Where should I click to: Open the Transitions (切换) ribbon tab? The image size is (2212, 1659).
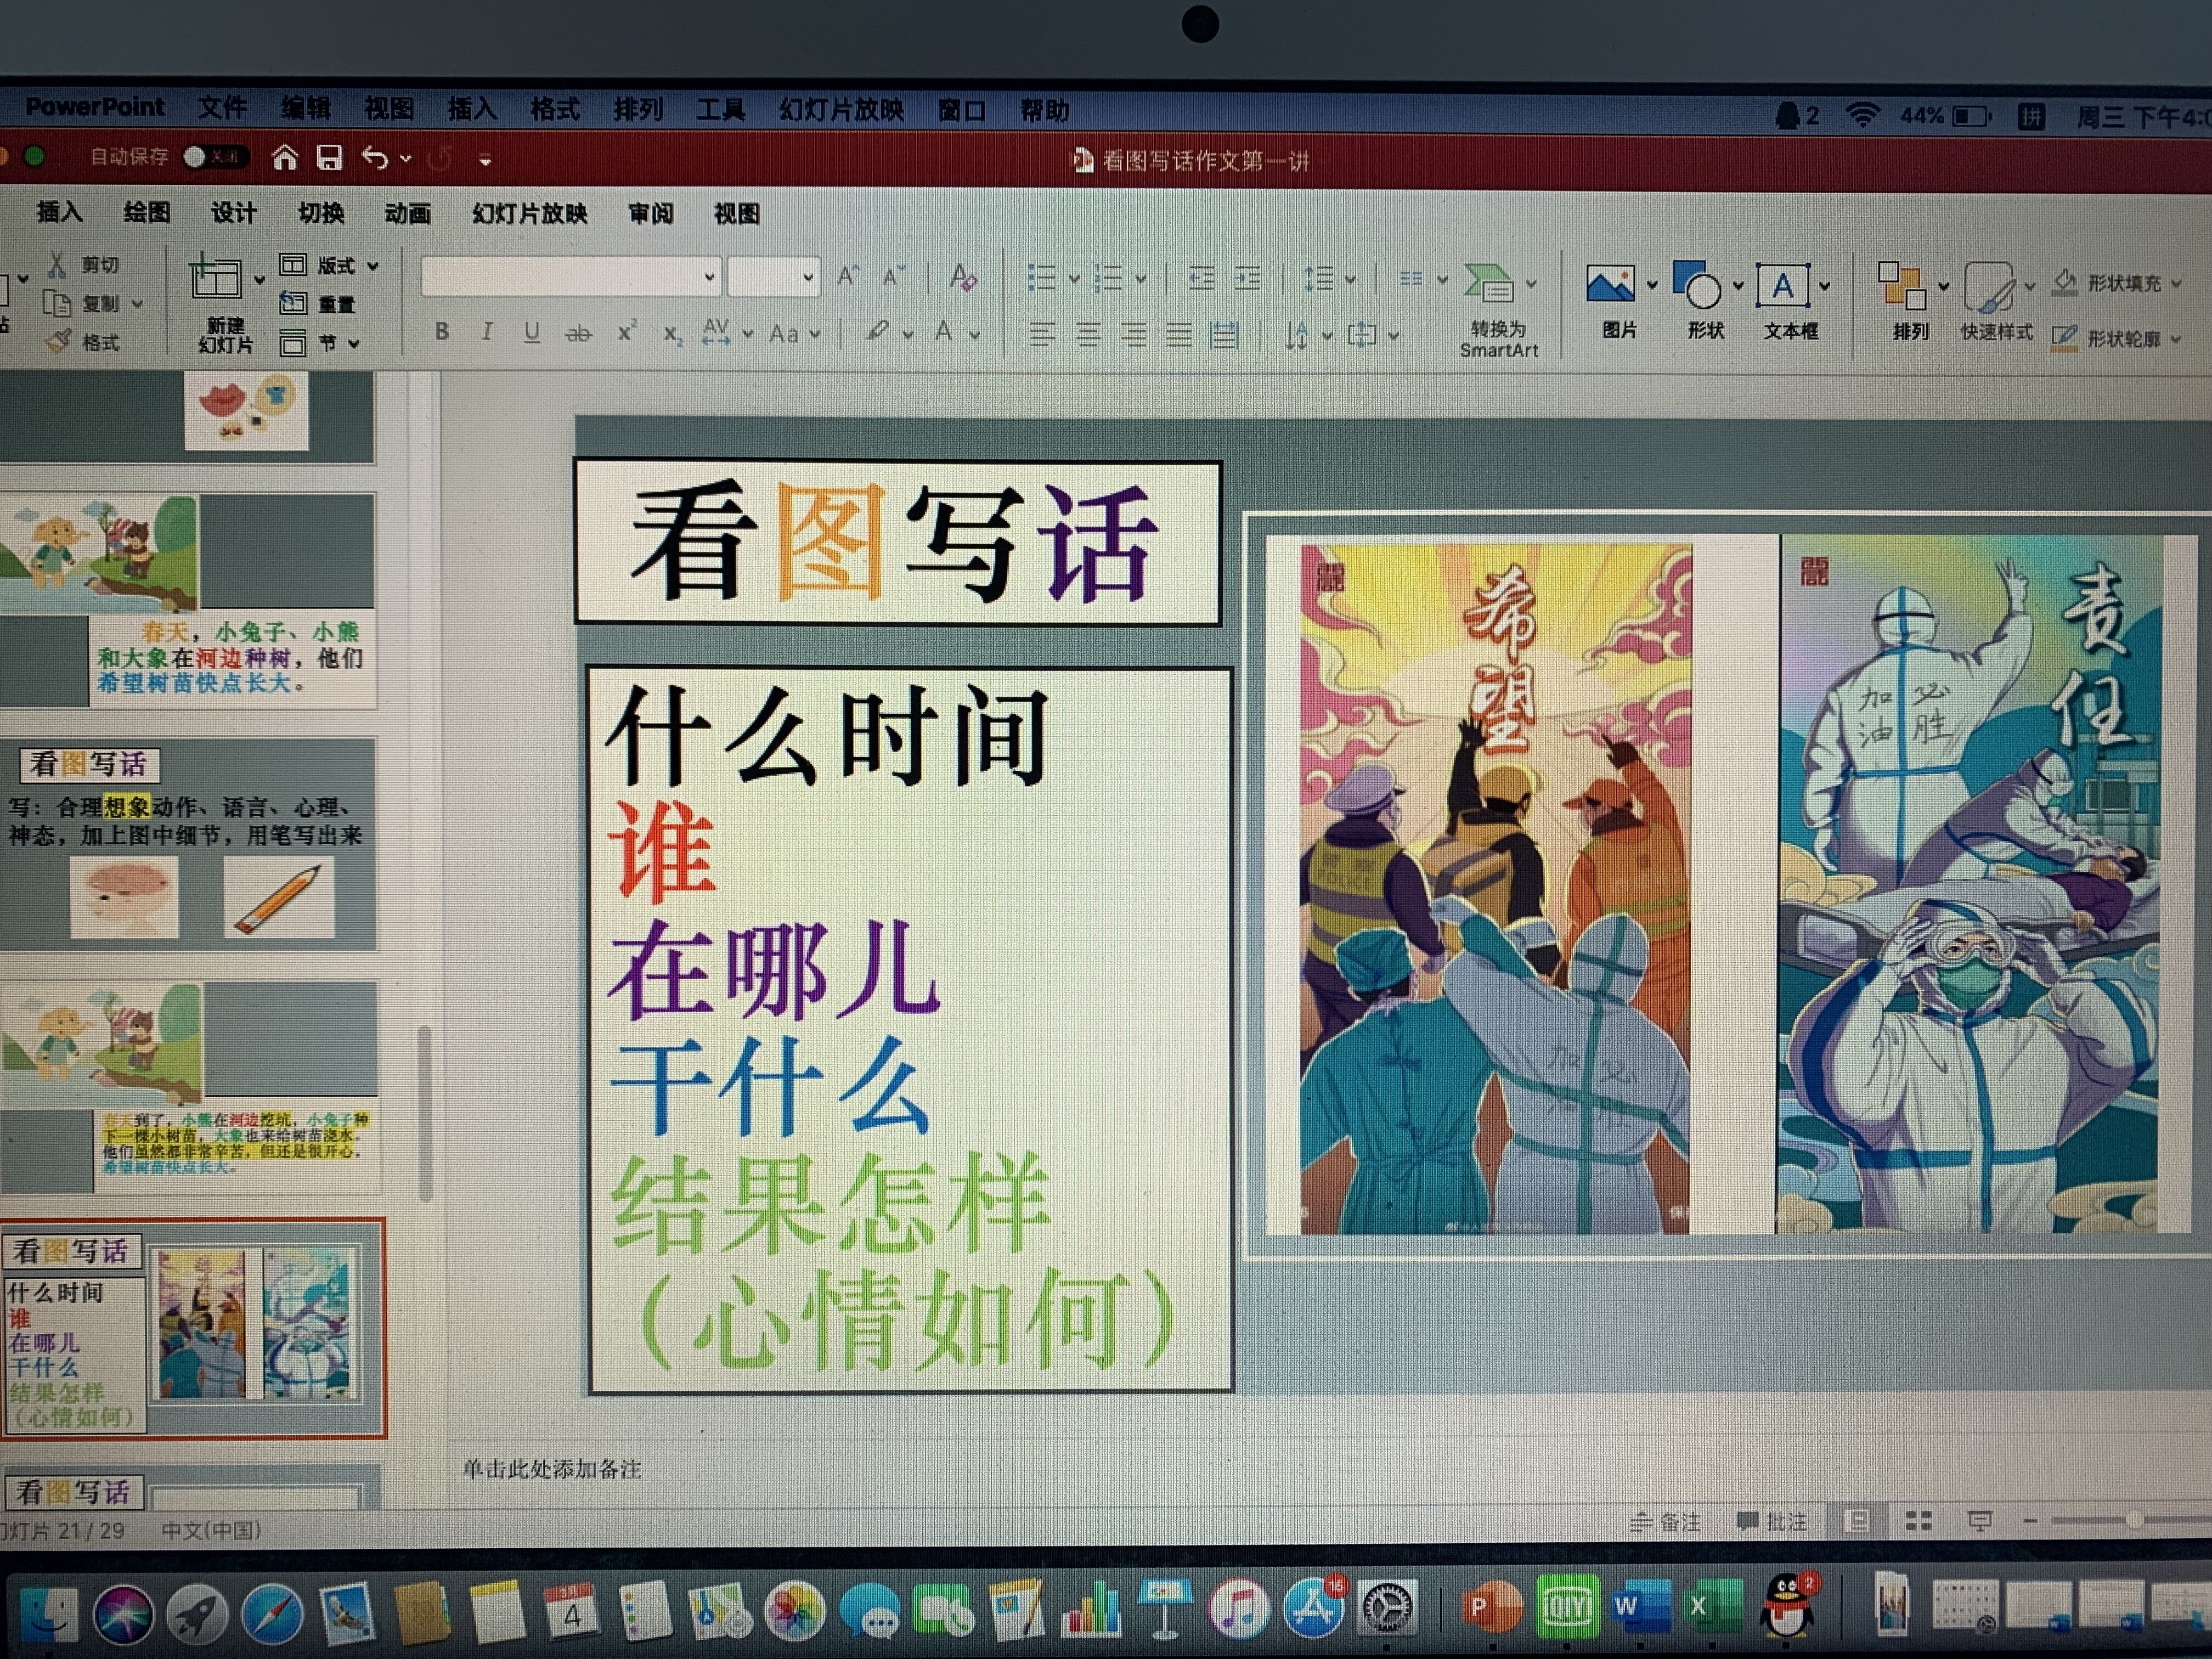(321, 213)
